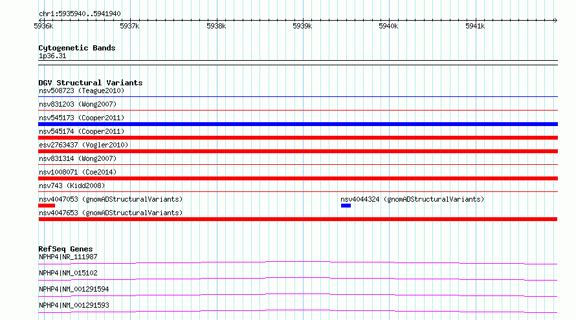Click the thick blue bar for nsv545173
The height and width of the screenshot is (320, 576).
(298, 124)
